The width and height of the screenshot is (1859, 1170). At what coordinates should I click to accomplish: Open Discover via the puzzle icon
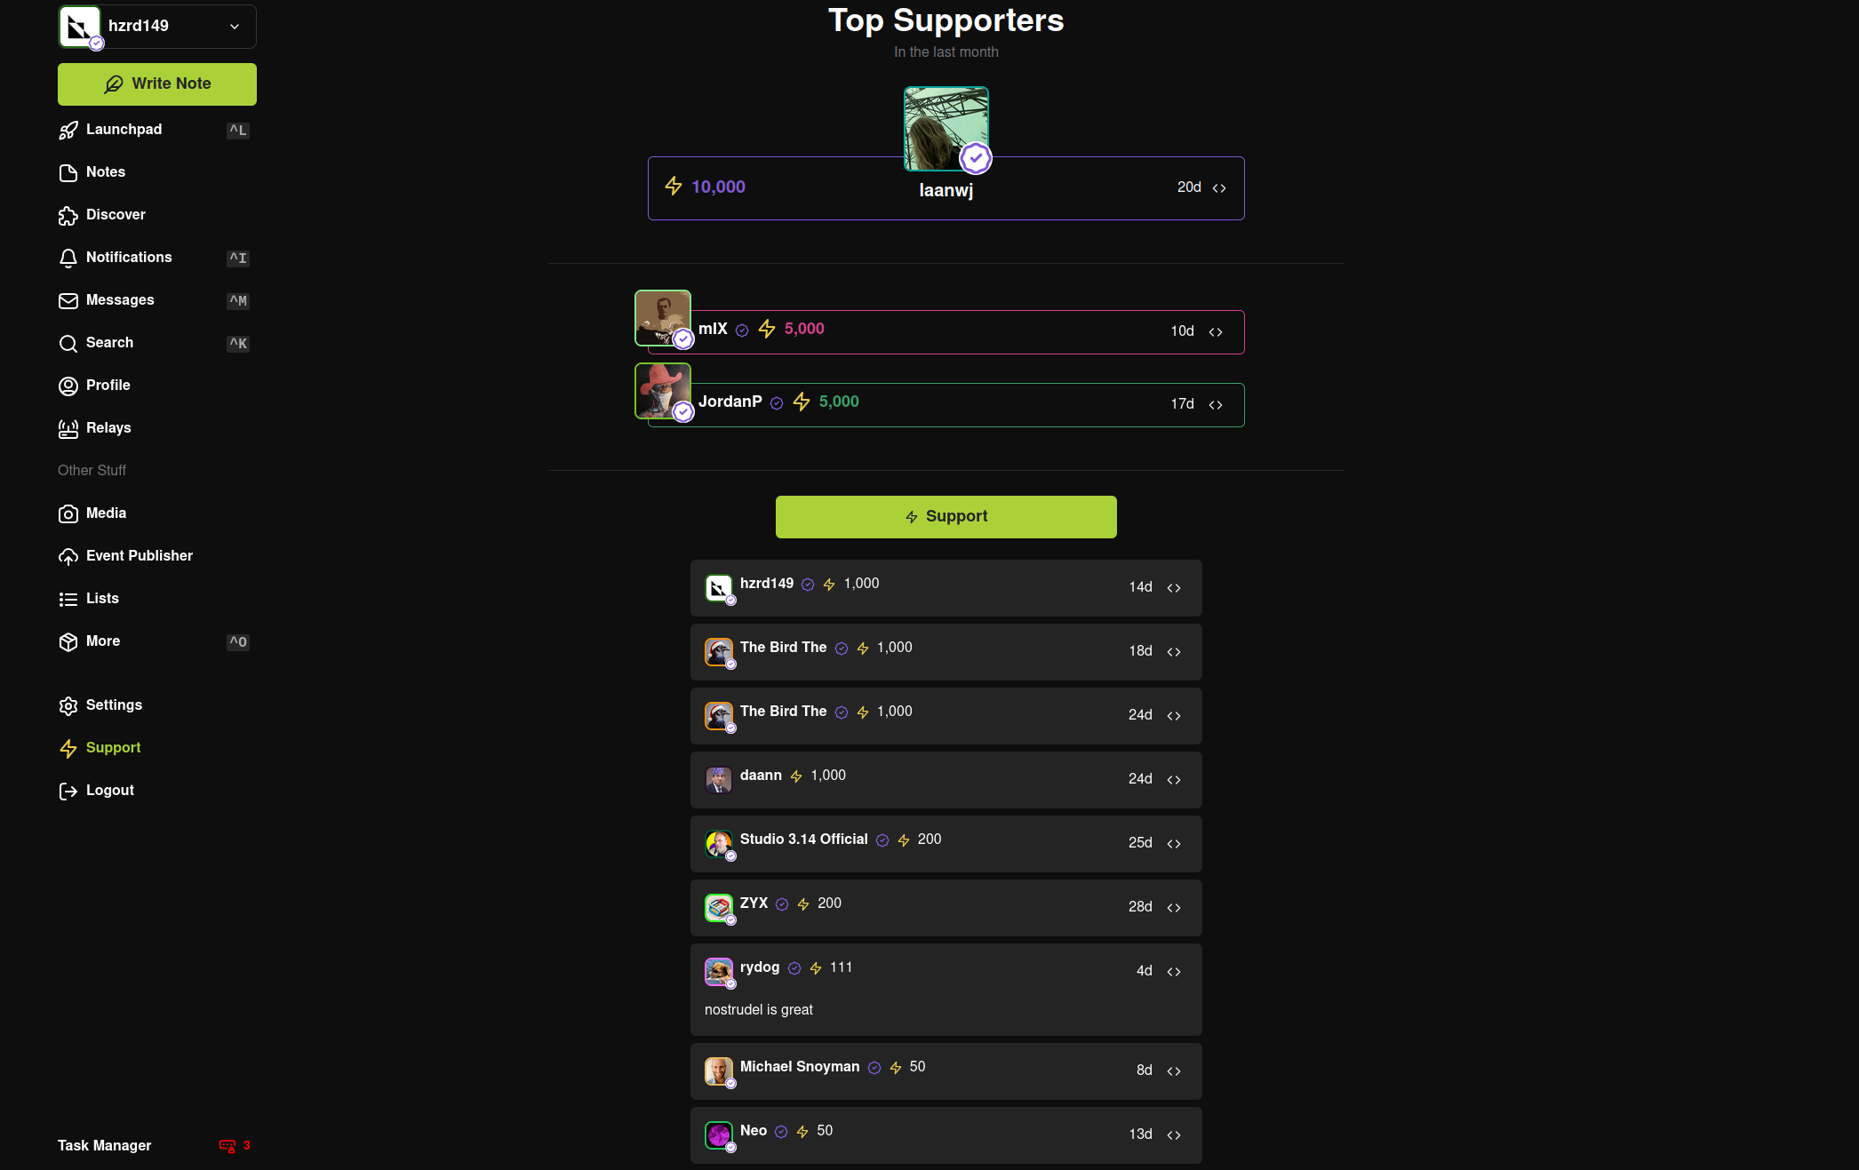68,216
